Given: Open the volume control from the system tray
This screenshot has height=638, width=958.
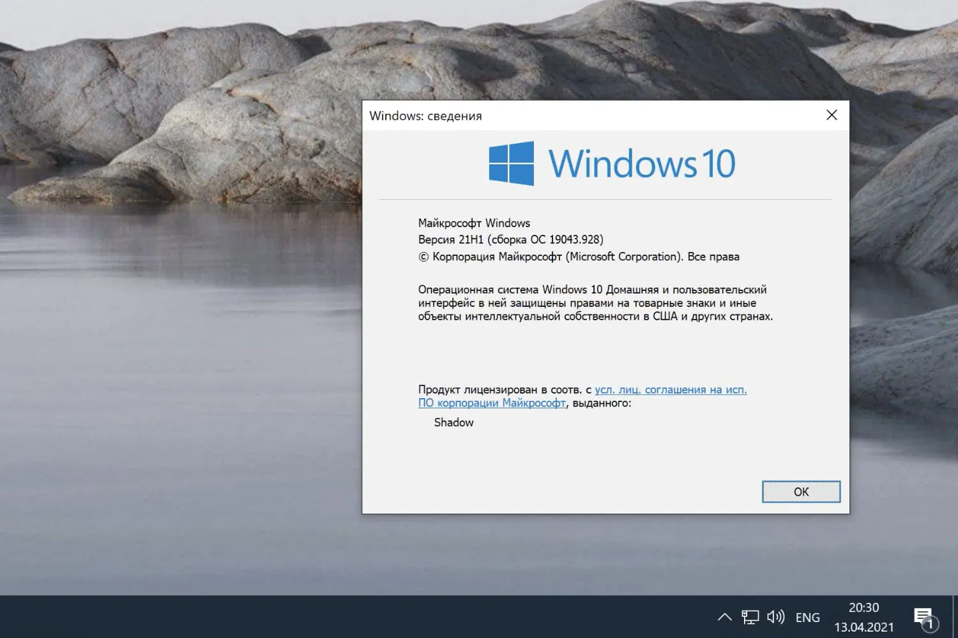Looking at the screenshot, I should coord(775,616).
